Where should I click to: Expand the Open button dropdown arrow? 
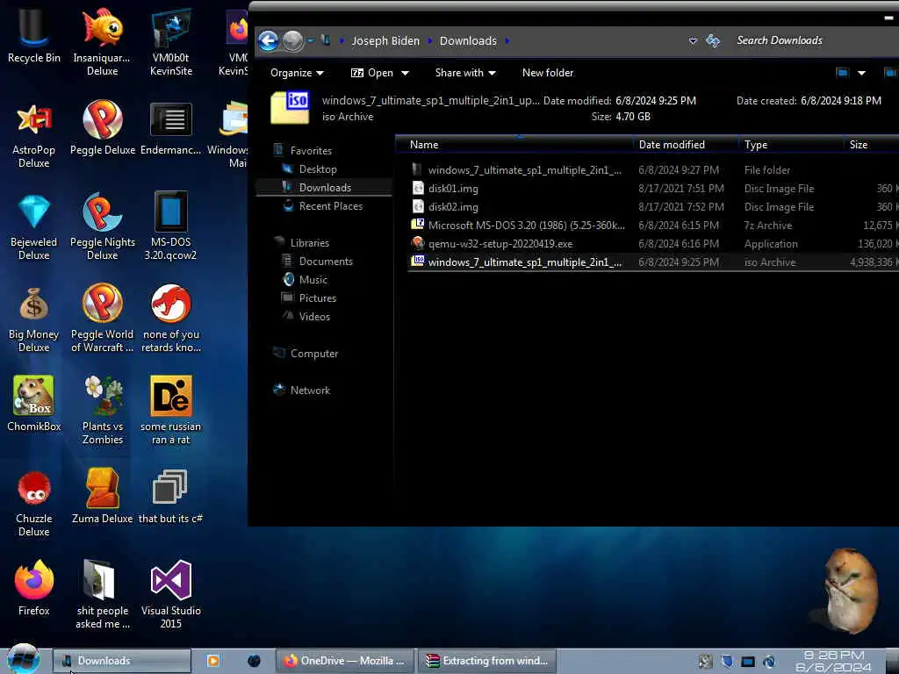click(405, 73)
